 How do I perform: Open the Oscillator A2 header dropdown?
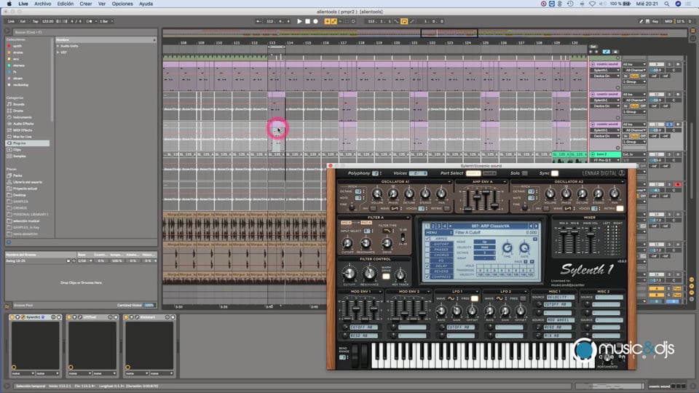point(623,182)
